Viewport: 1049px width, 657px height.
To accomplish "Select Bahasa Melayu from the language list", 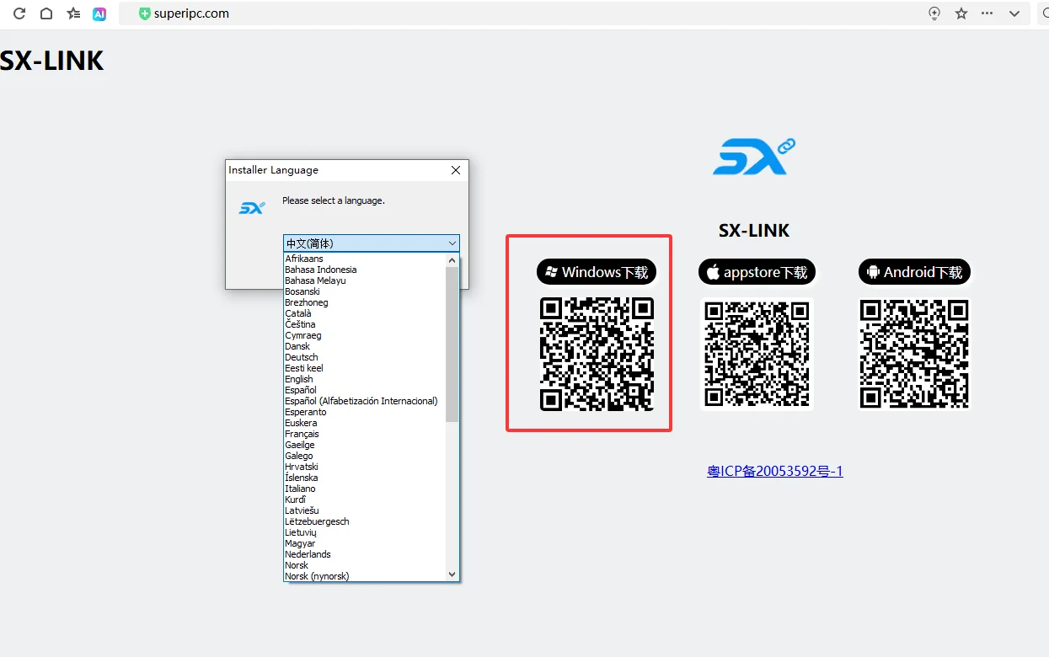I will coord(364,280).
